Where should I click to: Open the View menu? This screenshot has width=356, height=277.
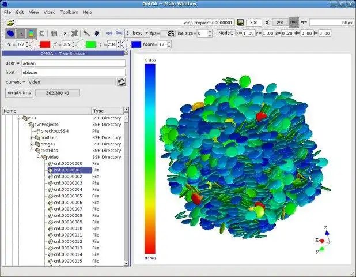34,12
